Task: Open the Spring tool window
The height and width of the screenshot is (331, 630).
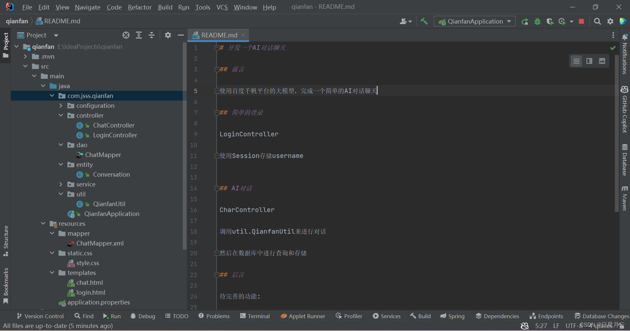Action: pyautogui.click(x=452, y=316)
